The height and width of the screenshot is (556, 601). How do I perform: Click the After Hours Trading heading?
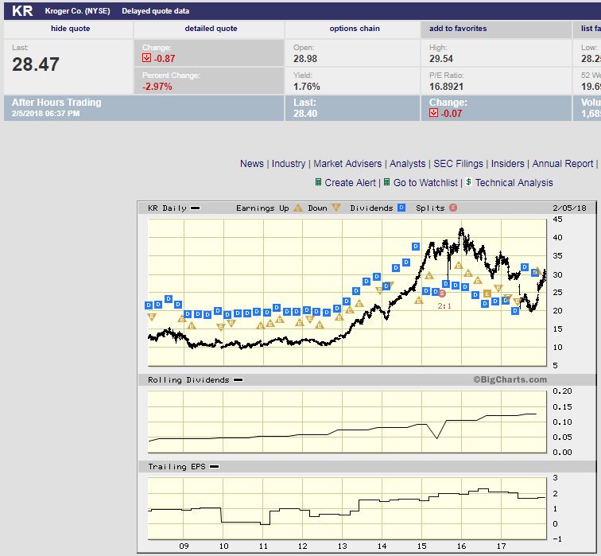(56, 103)
